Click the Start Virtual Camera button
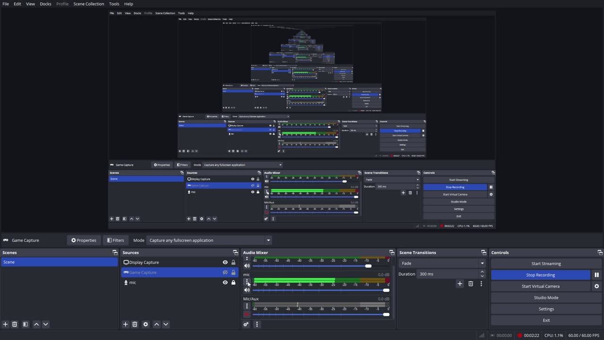This screenshot has width=604, height=340. coord(540,286)
